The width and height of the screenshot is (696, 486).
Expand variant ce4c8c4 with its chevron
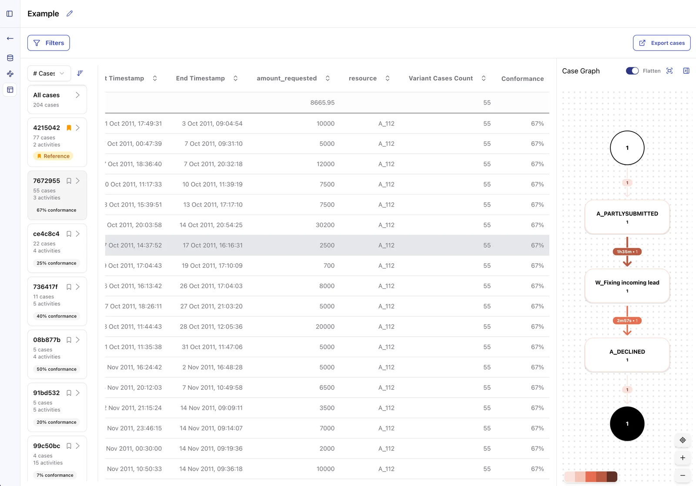77,234
